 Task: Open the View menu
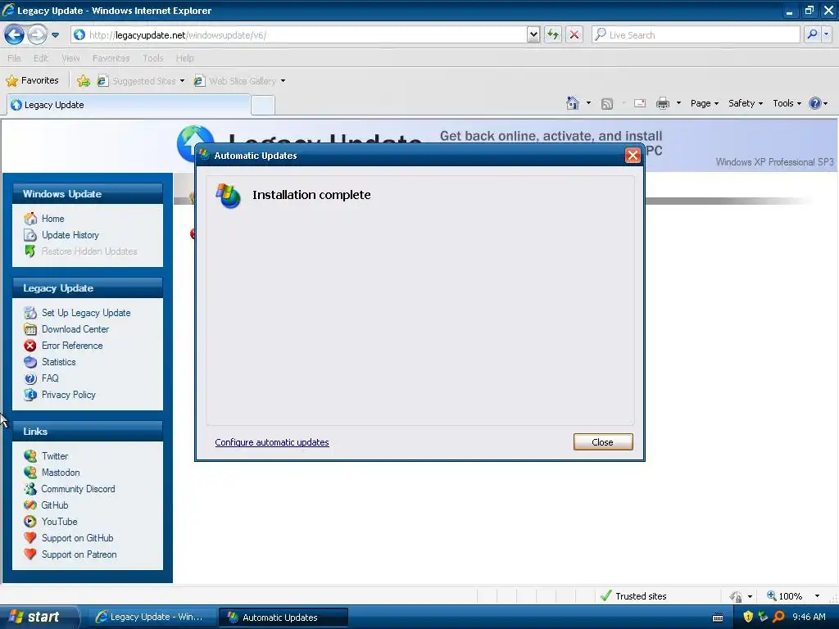click(x=70, y=58)
